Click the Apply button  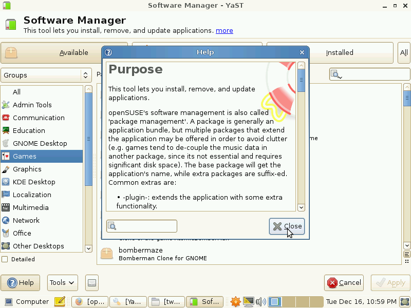[x=390, y=283]
